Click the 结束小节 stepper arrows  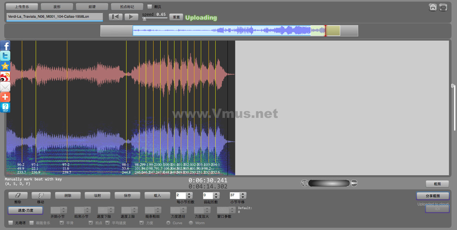tap(88, 210)
